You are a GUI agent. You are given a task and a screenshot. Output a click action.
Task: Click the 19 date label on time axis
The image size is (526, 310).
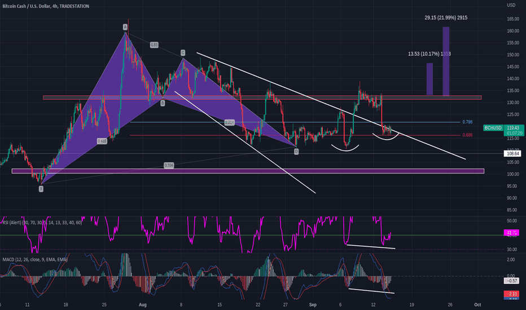[411, 304]
